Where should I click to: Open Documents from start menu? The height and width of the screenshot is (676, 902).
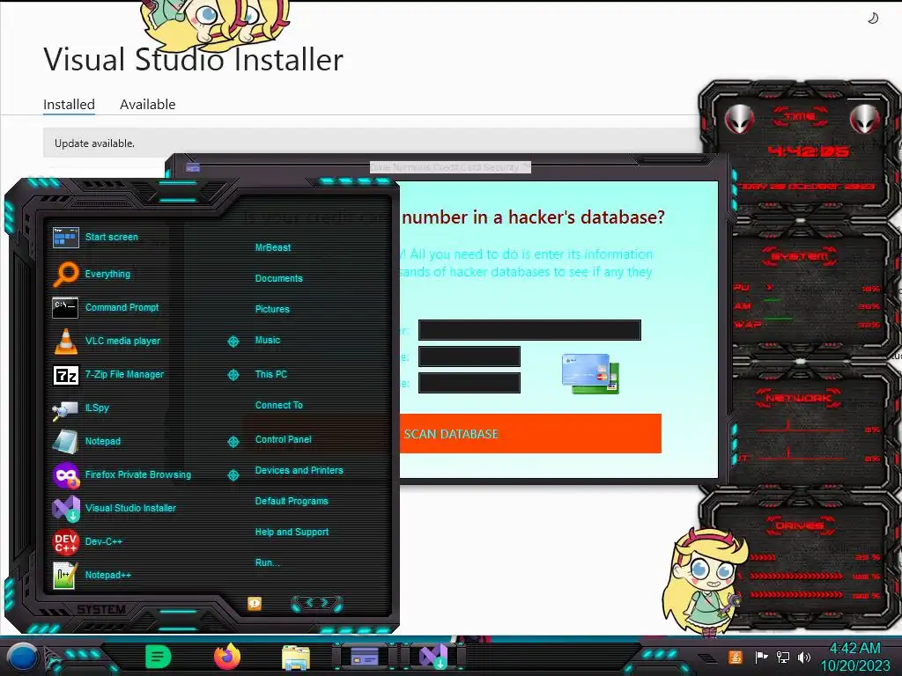point(278,278)
